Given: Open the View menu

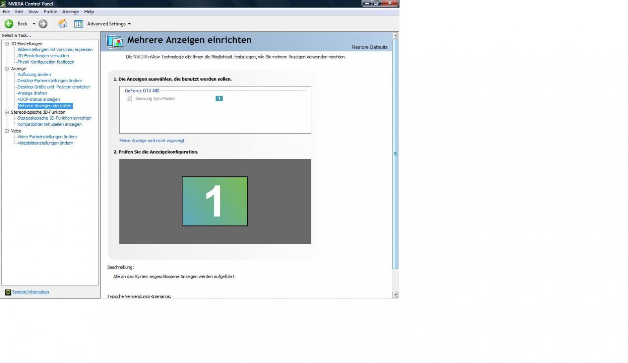Looking at the screenshot, I should (x=33, y=12).
